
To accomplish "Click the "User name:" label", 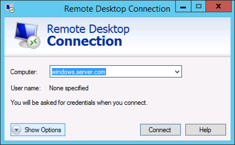I will coord(25,88).
